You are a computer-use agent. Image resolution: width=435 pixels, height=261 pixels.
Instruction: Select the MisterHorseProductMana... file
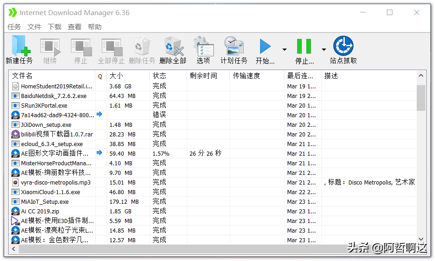click(56, 163)
